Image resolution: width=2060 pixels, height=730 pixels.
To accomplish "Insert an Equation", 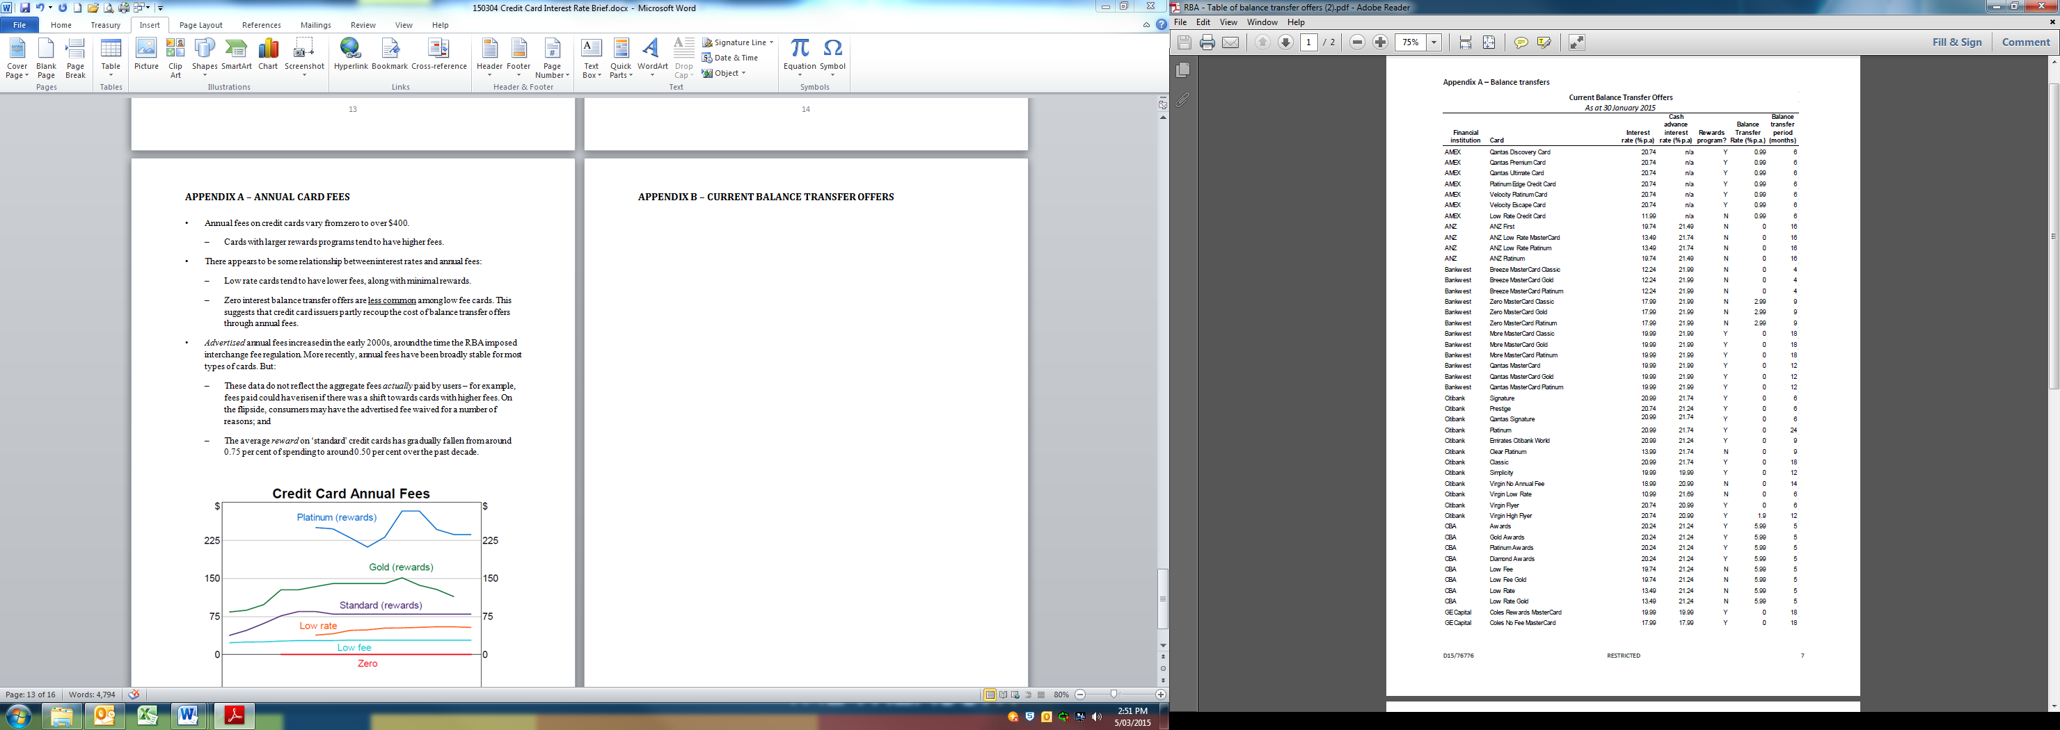I will pyautogui.click(x=800, y=58).
